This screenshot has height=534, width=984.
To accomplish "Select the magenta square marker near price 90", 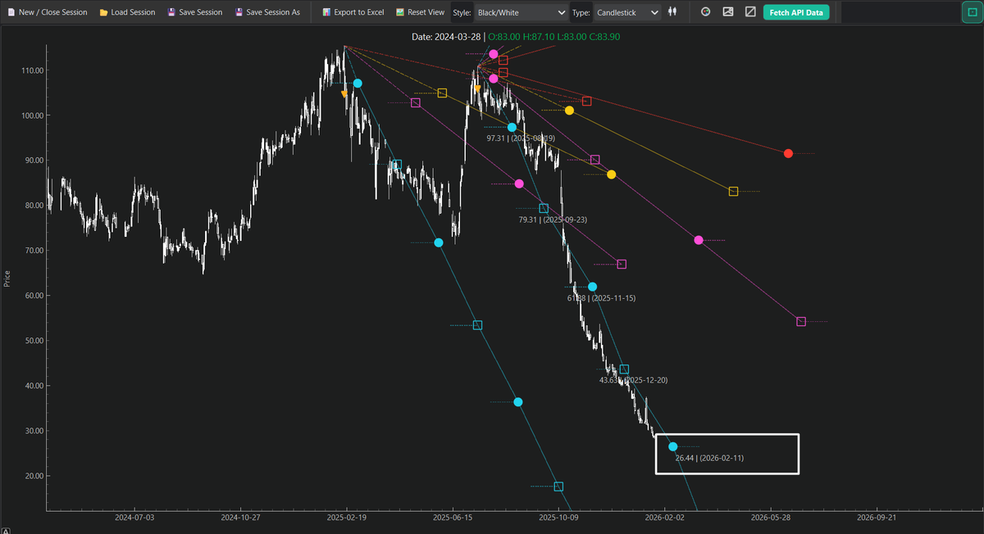I will tap(594, 160).
